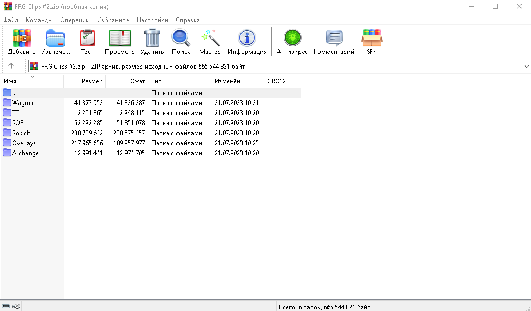Click the packed value 41 326 287
Viewport: 531px width, 311px height.
[131, 103]
